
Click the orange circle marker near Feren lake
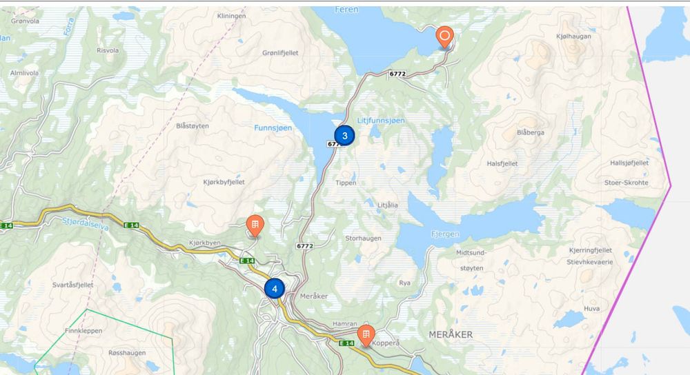pos(445,37)
